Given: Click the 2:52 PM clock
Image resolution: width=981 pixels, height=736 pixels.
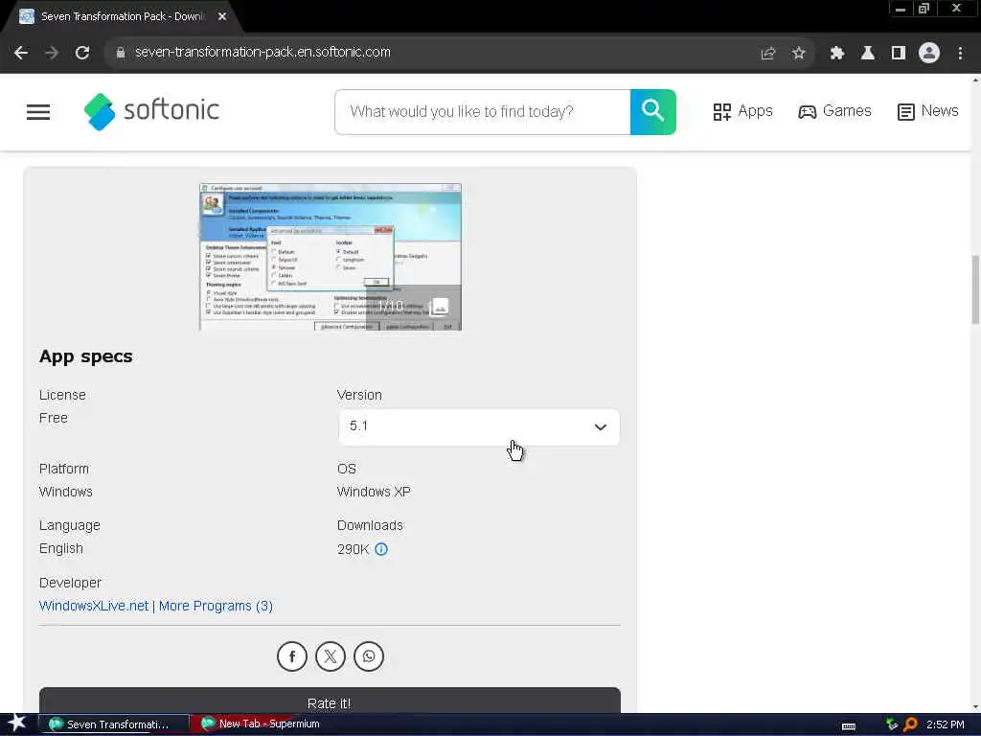Looking at the screenshot, I should click(946, 724).
